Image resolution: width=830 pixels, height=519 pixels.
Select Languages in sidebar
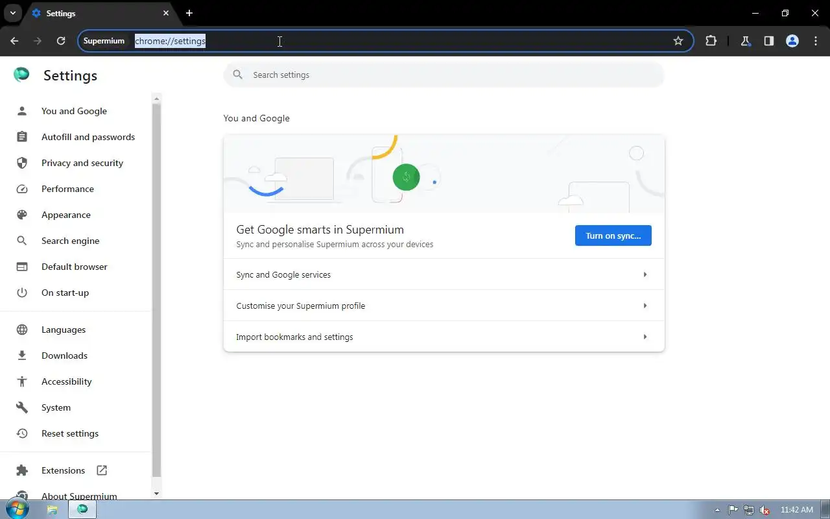point(76,330)
